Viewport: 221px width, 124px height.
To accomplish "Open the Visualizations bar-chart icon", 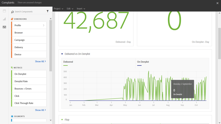I will (x=4, y=19).
